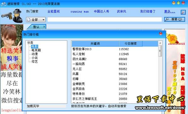
Task: Open the 全部 category dropdown
Action: tap(36, 20)
